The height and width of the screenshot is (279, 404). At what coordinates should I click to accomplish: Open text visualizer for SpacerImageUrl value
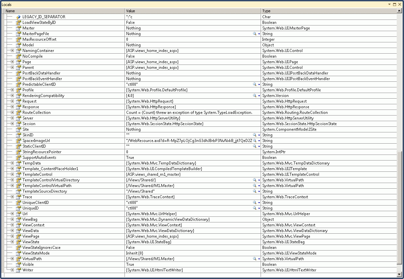(x=255, y=141)
